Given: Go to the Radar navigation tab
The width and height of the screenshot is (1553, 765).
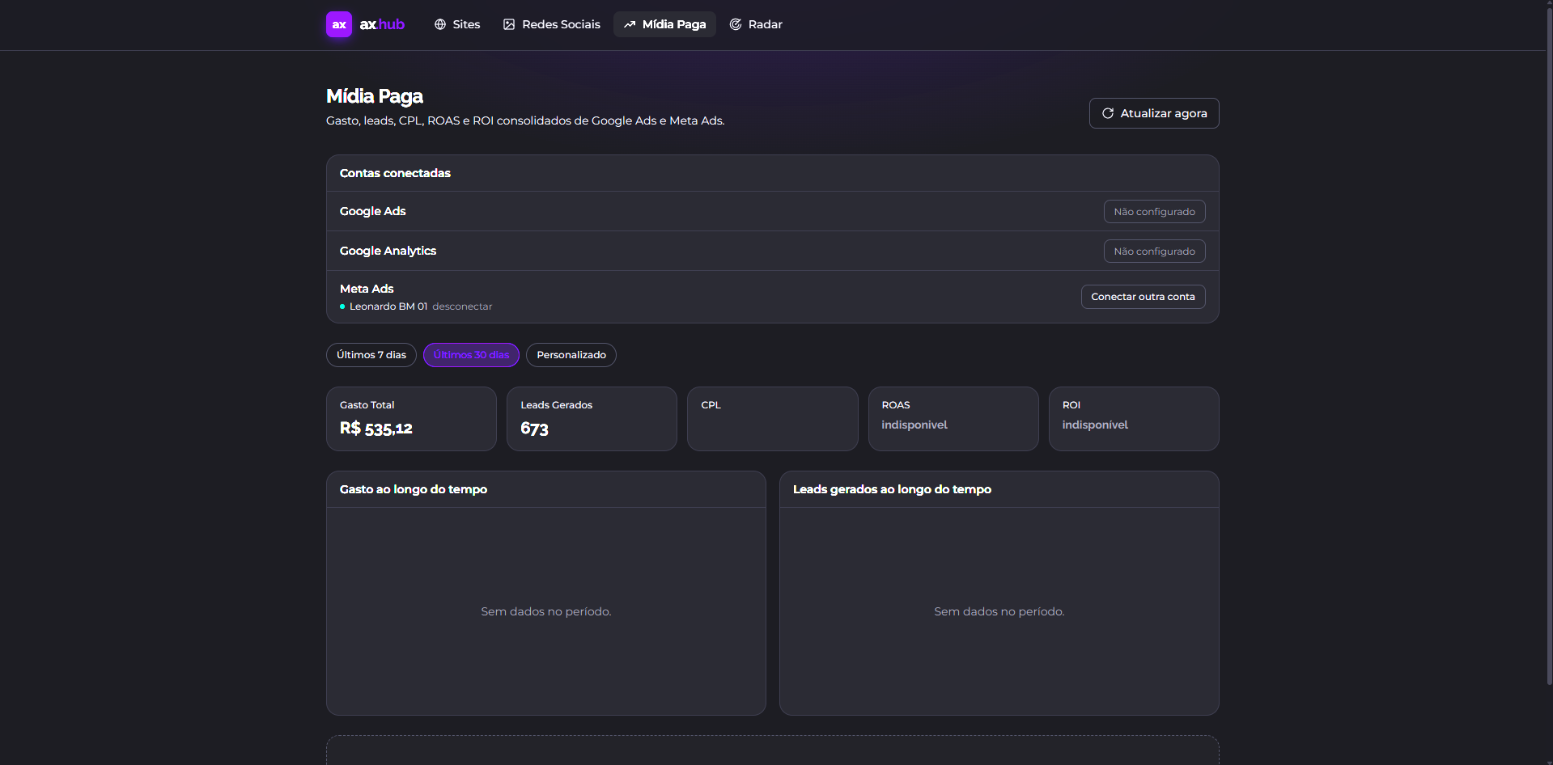Looking at the screenshot, I should point(756,24).
